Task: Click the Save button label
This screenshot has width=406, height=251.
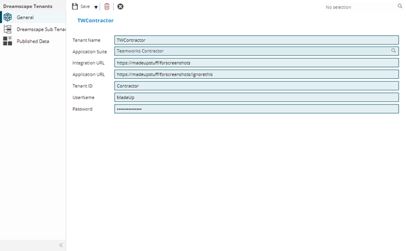Action: click(85, 7)
